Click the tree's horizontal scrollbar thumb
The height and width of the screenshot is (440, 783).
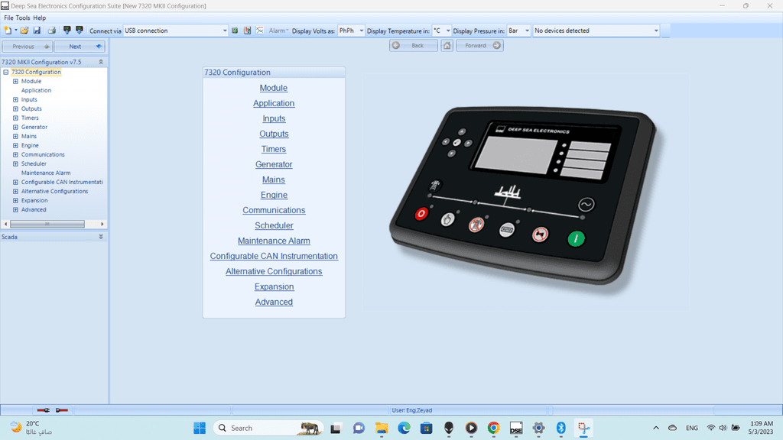click(x=47, y=224)
